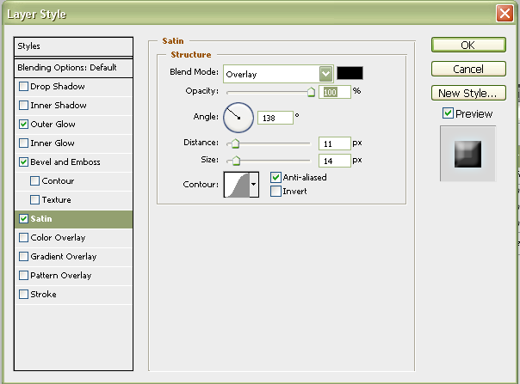The height and width of the screenshot is (384, 520).
Task: Select the Inner Glow label
Action: (53, 143)
